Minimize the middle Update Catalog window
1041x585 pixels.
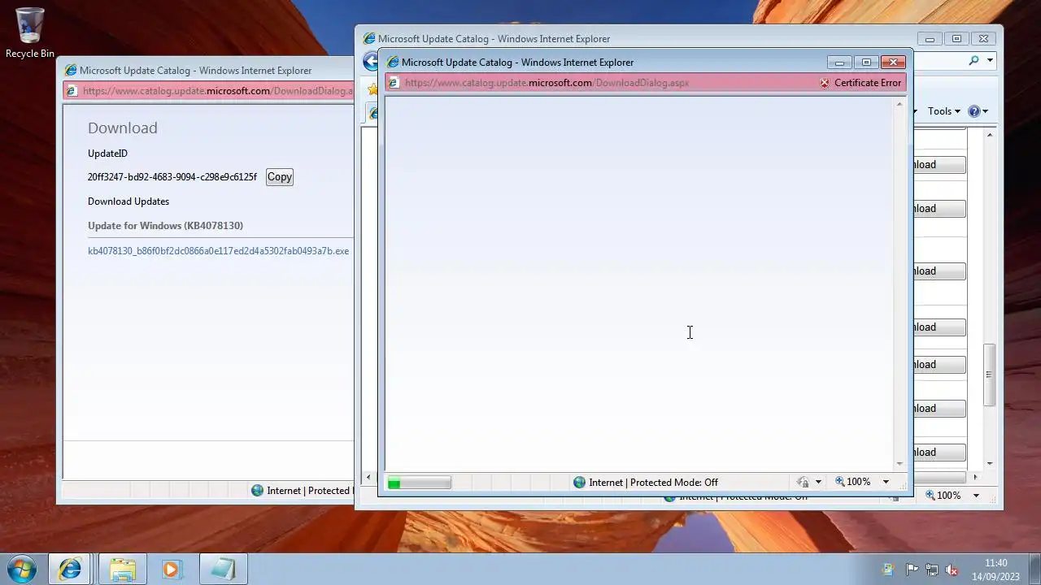(x=930, y=39)
